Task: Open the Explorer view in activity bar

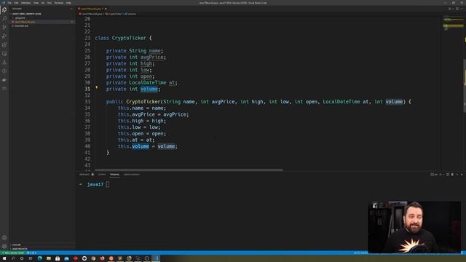Action: (x=4, y=9)
